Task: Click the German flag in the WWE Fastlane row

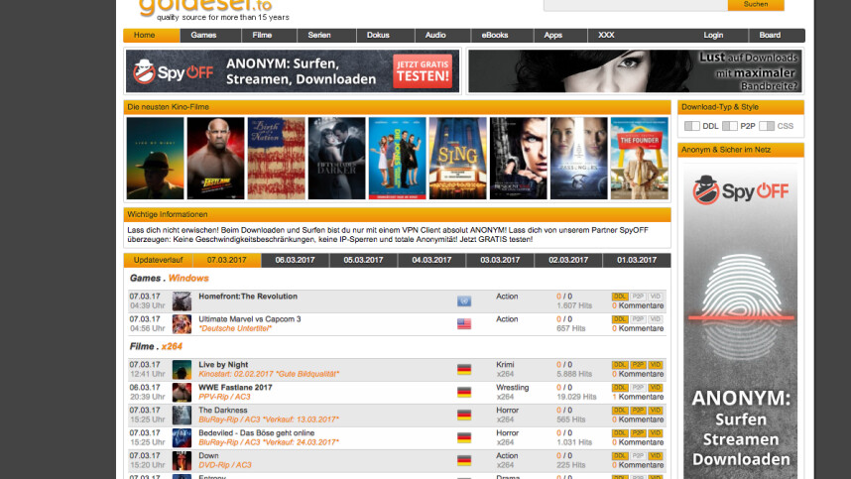Action: (x=464, y=392)
